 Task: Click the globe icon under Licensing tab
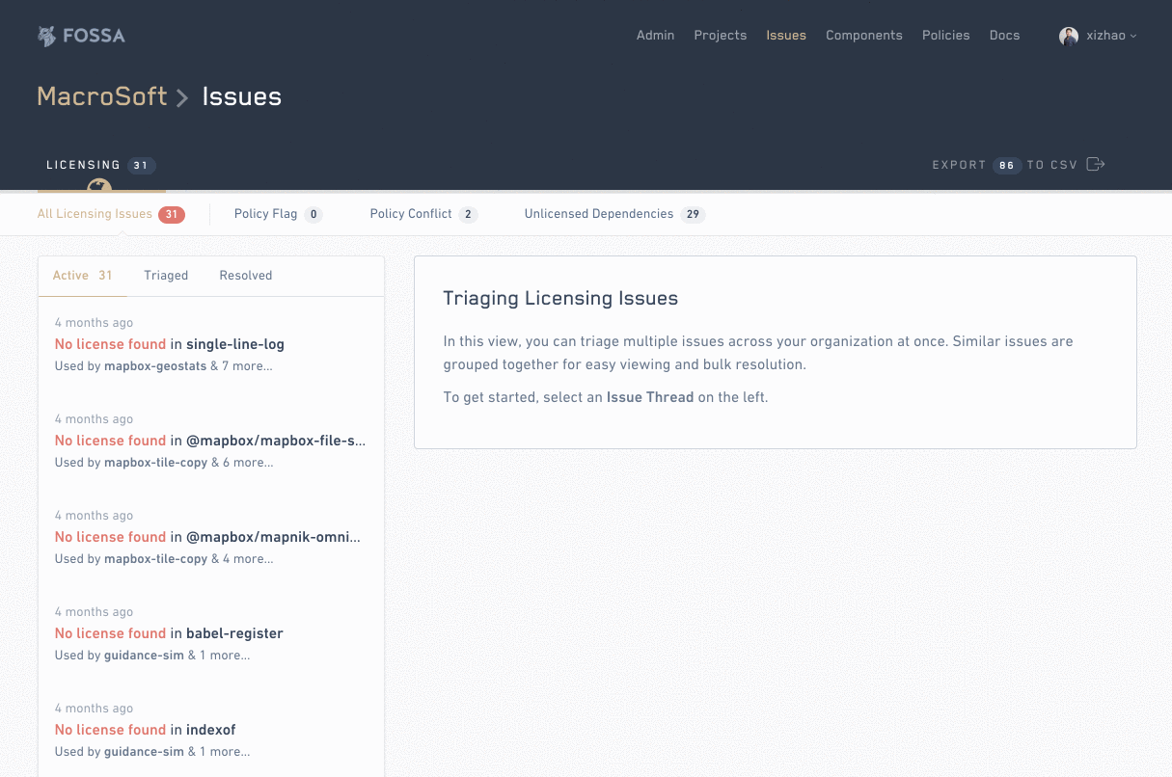pyautogui.click(x=99, y=185)
